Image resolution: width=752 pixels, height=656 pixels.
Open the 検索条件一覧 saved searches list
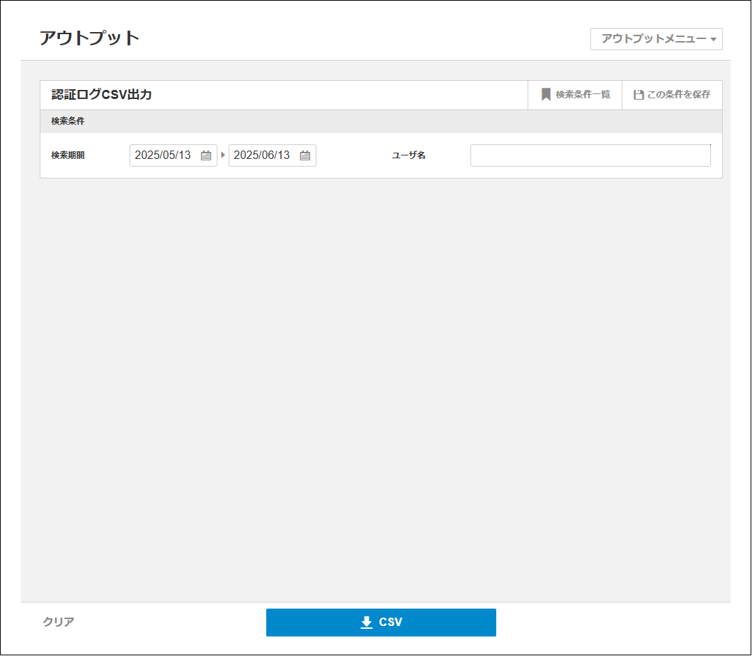pyautogui.click(x=574, y=95)
